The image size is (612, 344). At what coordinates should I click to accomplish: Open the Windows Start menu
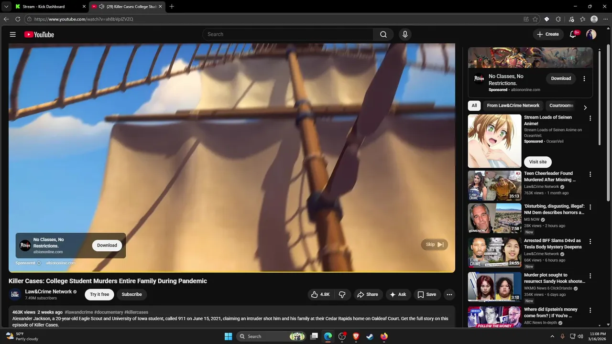[x=228, y=336]
